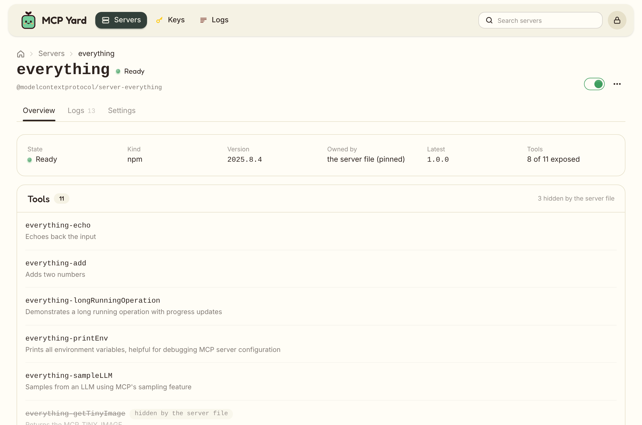Click the '8 of 11 exposed' text

tap(553, 159)
